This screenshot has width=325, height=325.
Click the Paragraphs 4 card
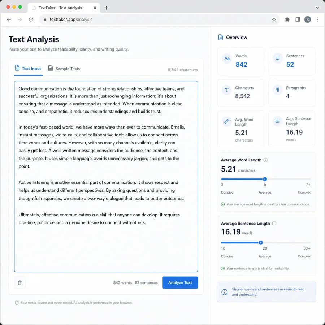[292, 93]
